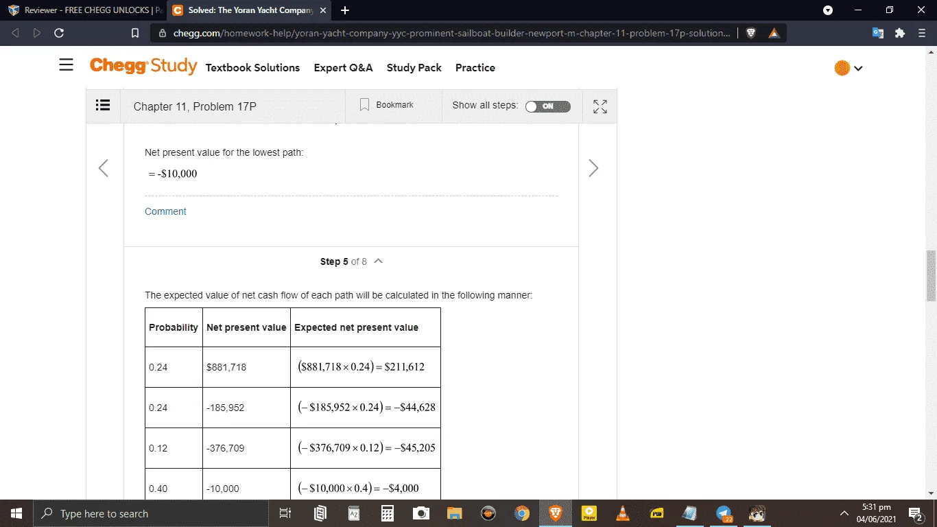Open Task View on the taskbar
Screen dimensions: 937x527
(286, 513)
